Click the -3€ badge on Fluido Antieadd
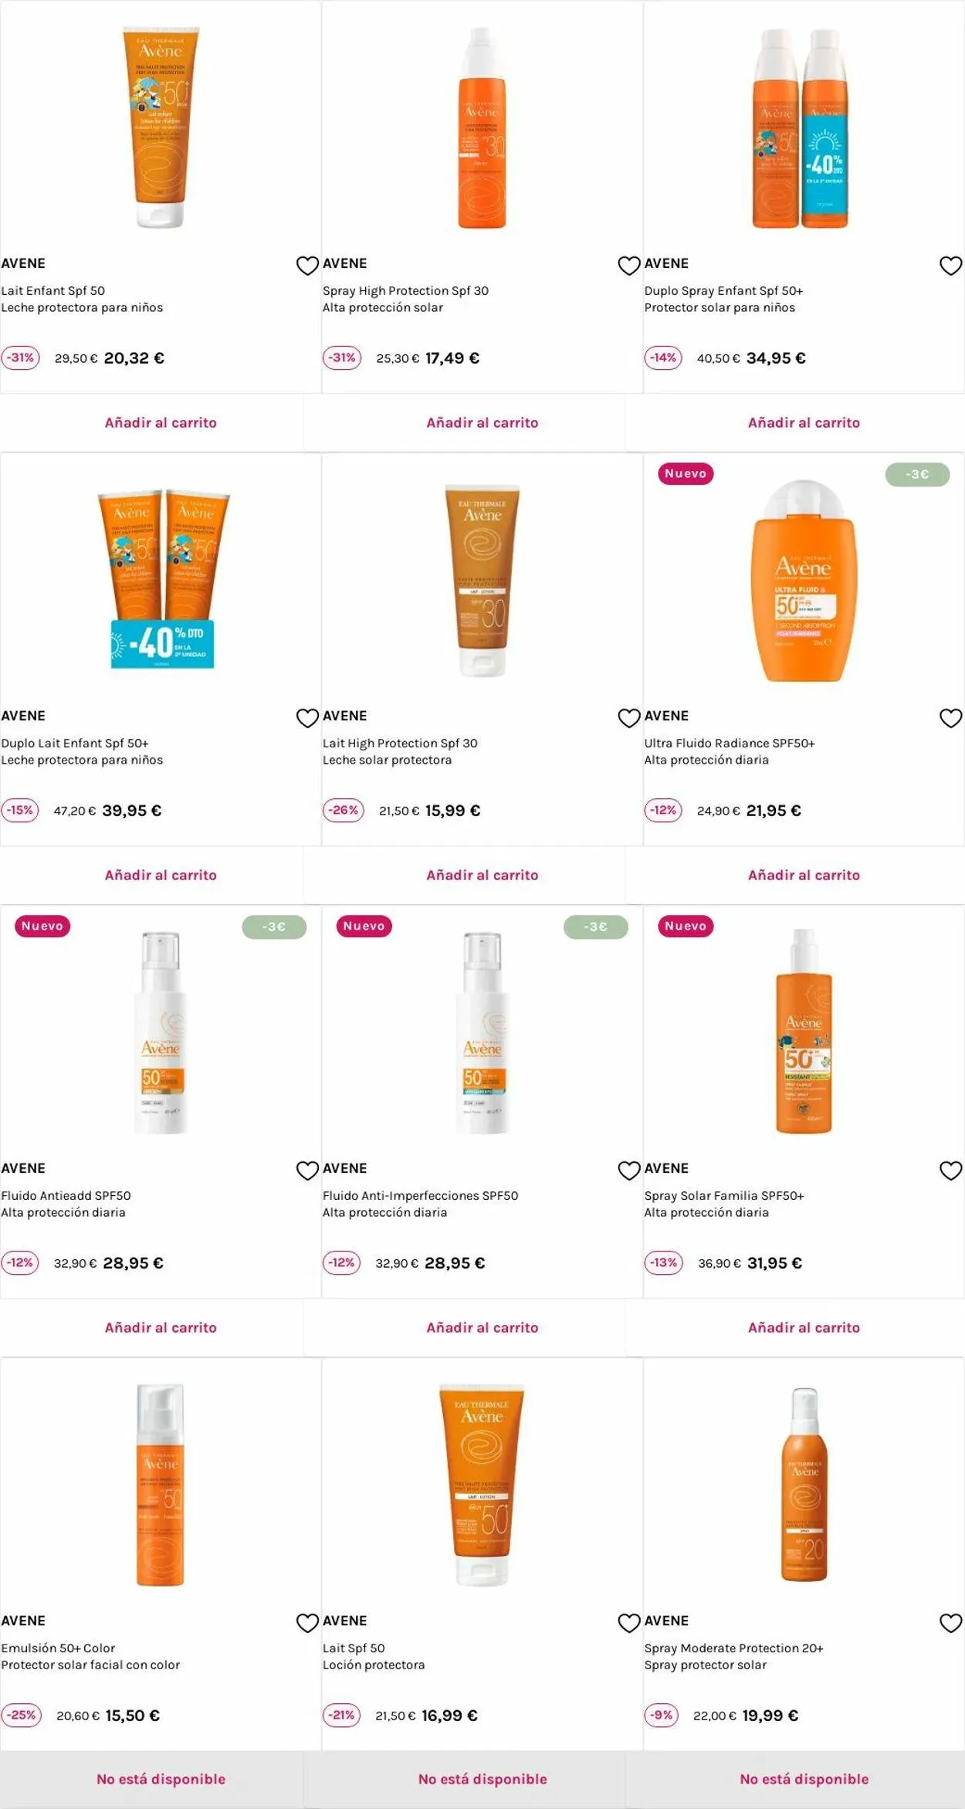 point(274,927)
